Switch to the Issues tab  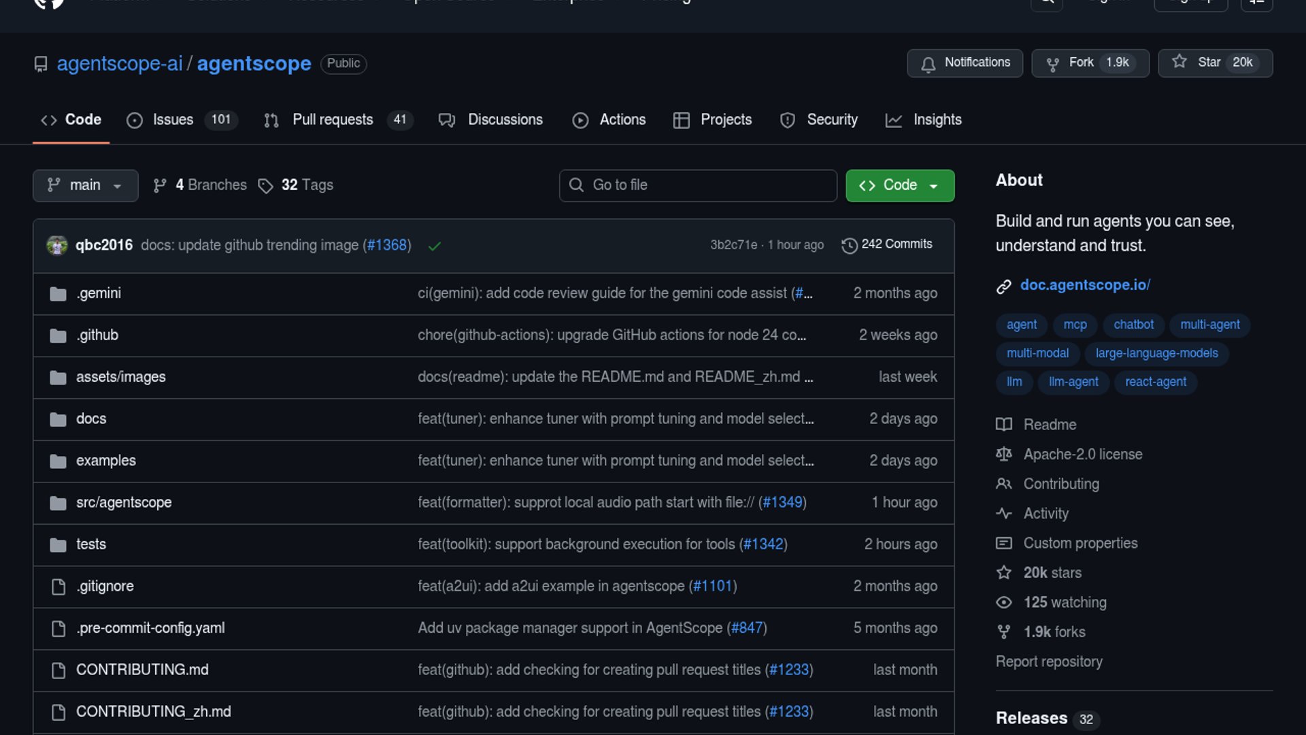coord(173,120)
